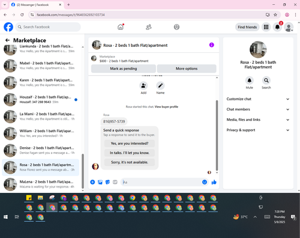300x238 pixels.
Task: Open the Facebook logo home link
Action: (8, 27)
